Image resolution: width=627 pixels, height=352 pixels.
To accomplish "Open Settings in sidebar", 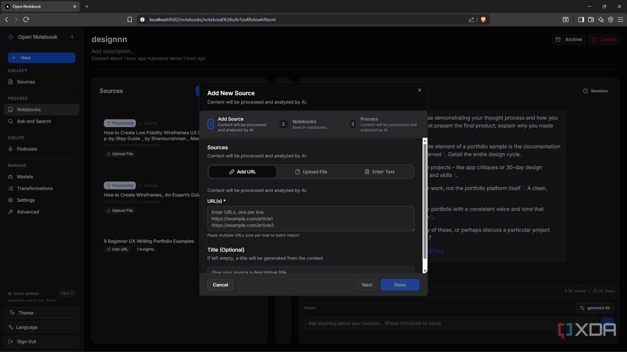I will [41, 200].
